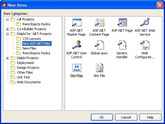165x124 pixels.
Task: Select the ASP.NET Master Page icon
Action: tap(77, 22)
